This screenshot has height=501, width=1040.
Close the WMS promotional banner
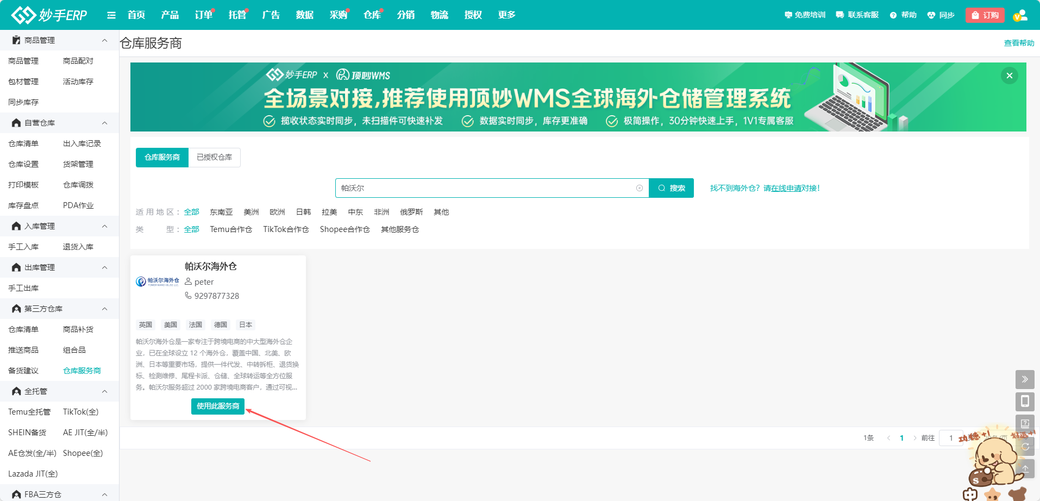click(1009, 76)
